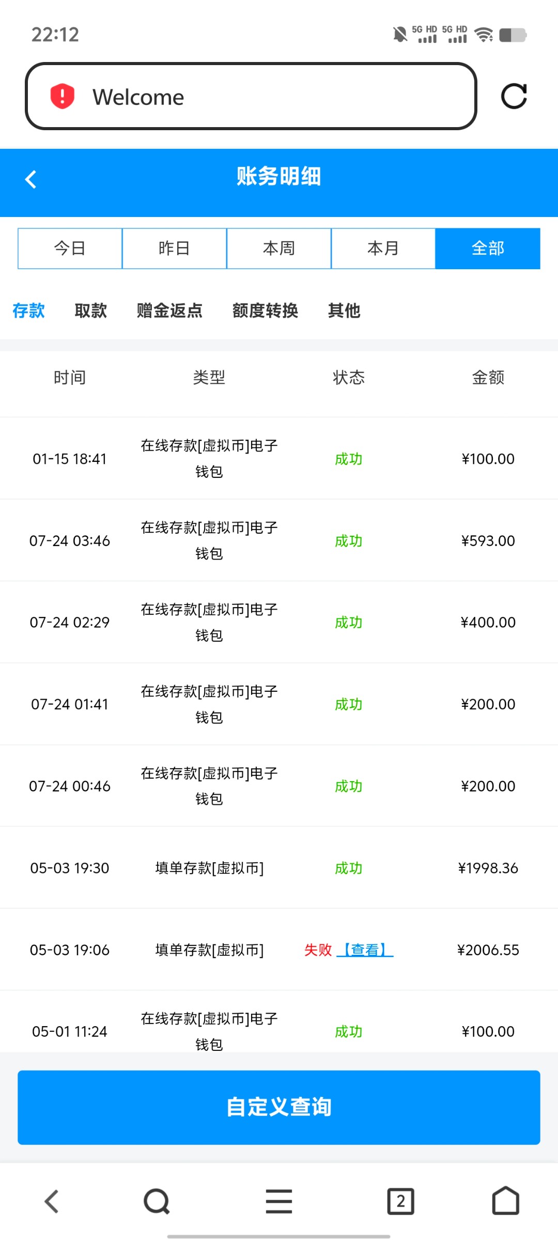Select the 全部 date filter
The image size is (558, 1240).
click(x=488, y=249)
